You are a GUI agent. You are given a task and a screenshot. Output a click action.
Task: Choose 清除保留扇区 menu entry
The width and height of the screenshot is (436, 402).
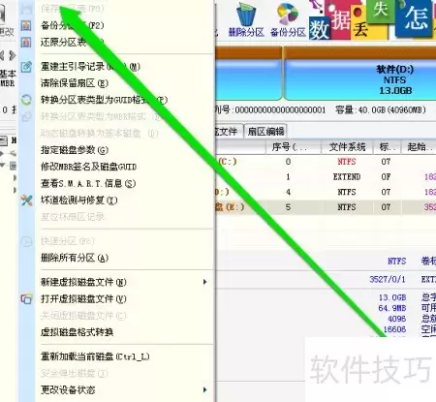tap(75, 83)
